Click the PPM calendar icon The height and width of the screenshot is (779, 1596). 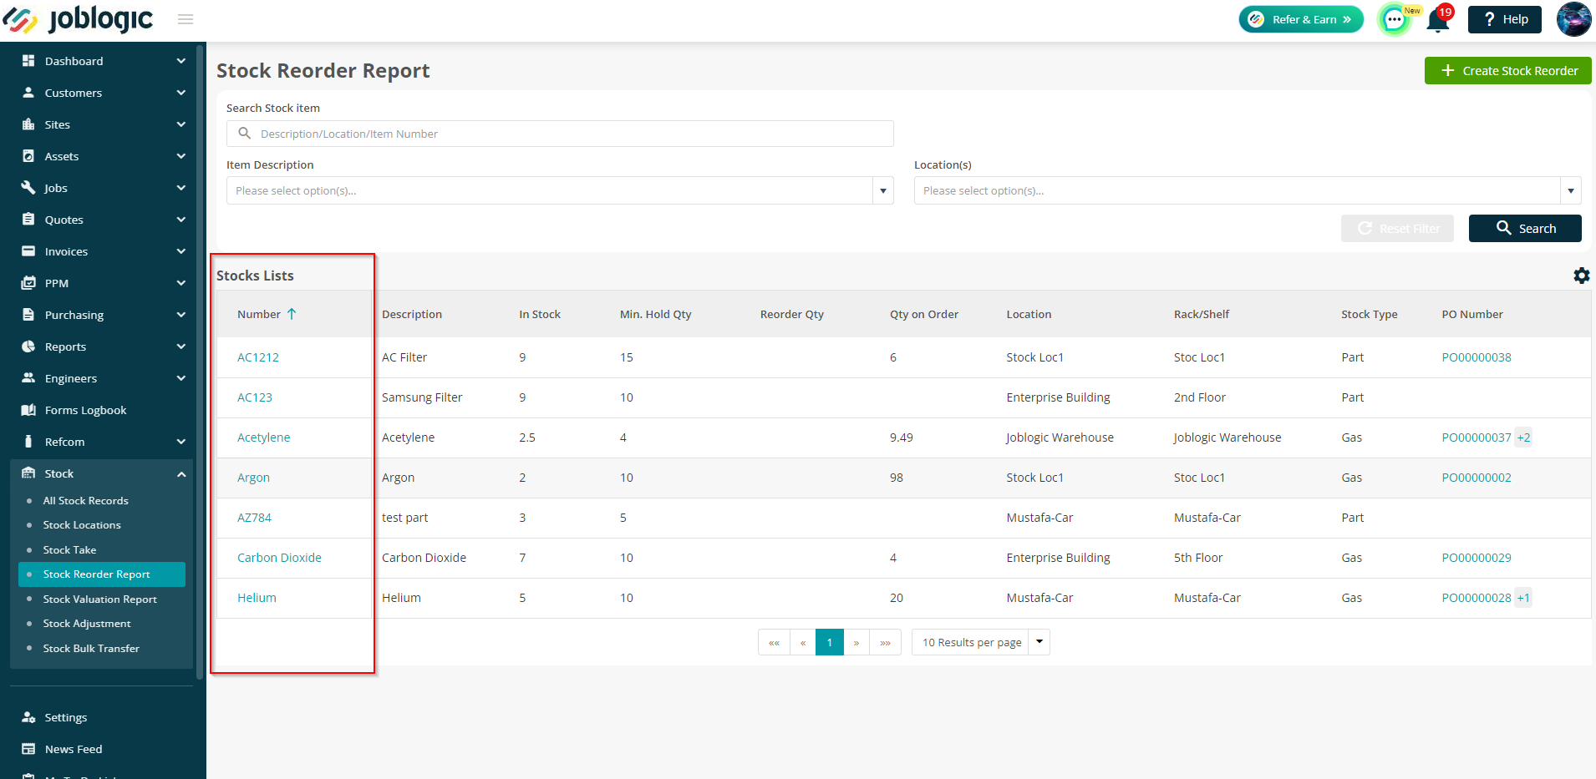click(28, 283)
